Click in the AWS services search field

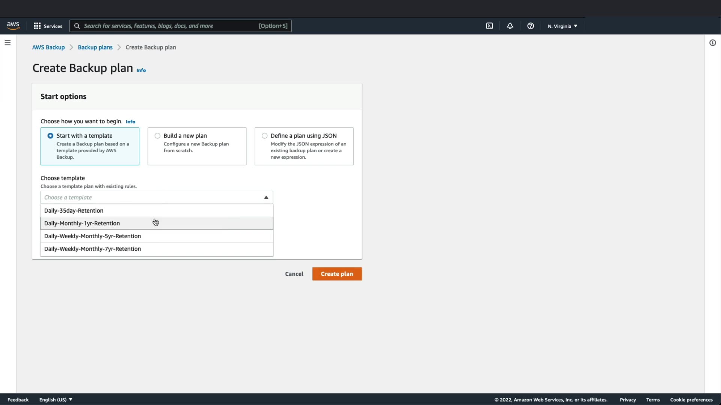169,26
